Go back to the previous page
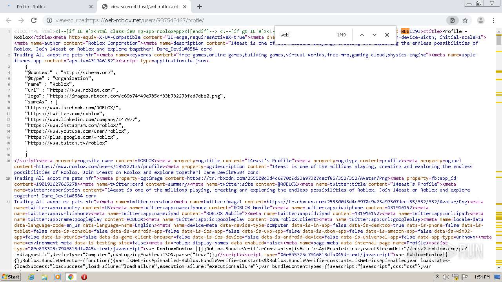Viewport: 502px width, 282px height. pyautogui.click(x=9, y=20)
